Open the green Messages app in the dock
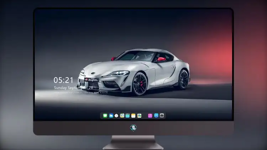This screenshot has height=150, width=267. [105, 116]
